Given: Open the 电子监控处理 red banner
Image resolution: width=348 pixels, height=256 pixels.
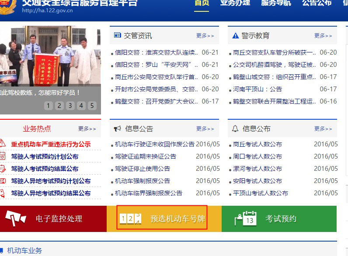Looking at the screenshot, I should tap(53, 219).
